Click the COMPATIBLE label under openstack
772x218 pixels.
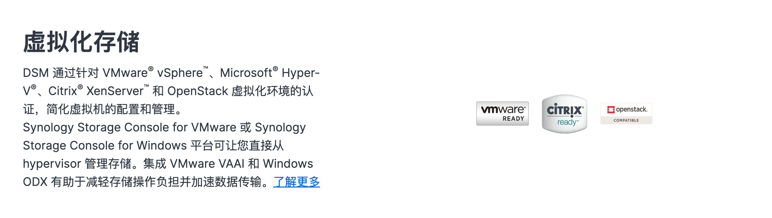click(x=626, y=120)
